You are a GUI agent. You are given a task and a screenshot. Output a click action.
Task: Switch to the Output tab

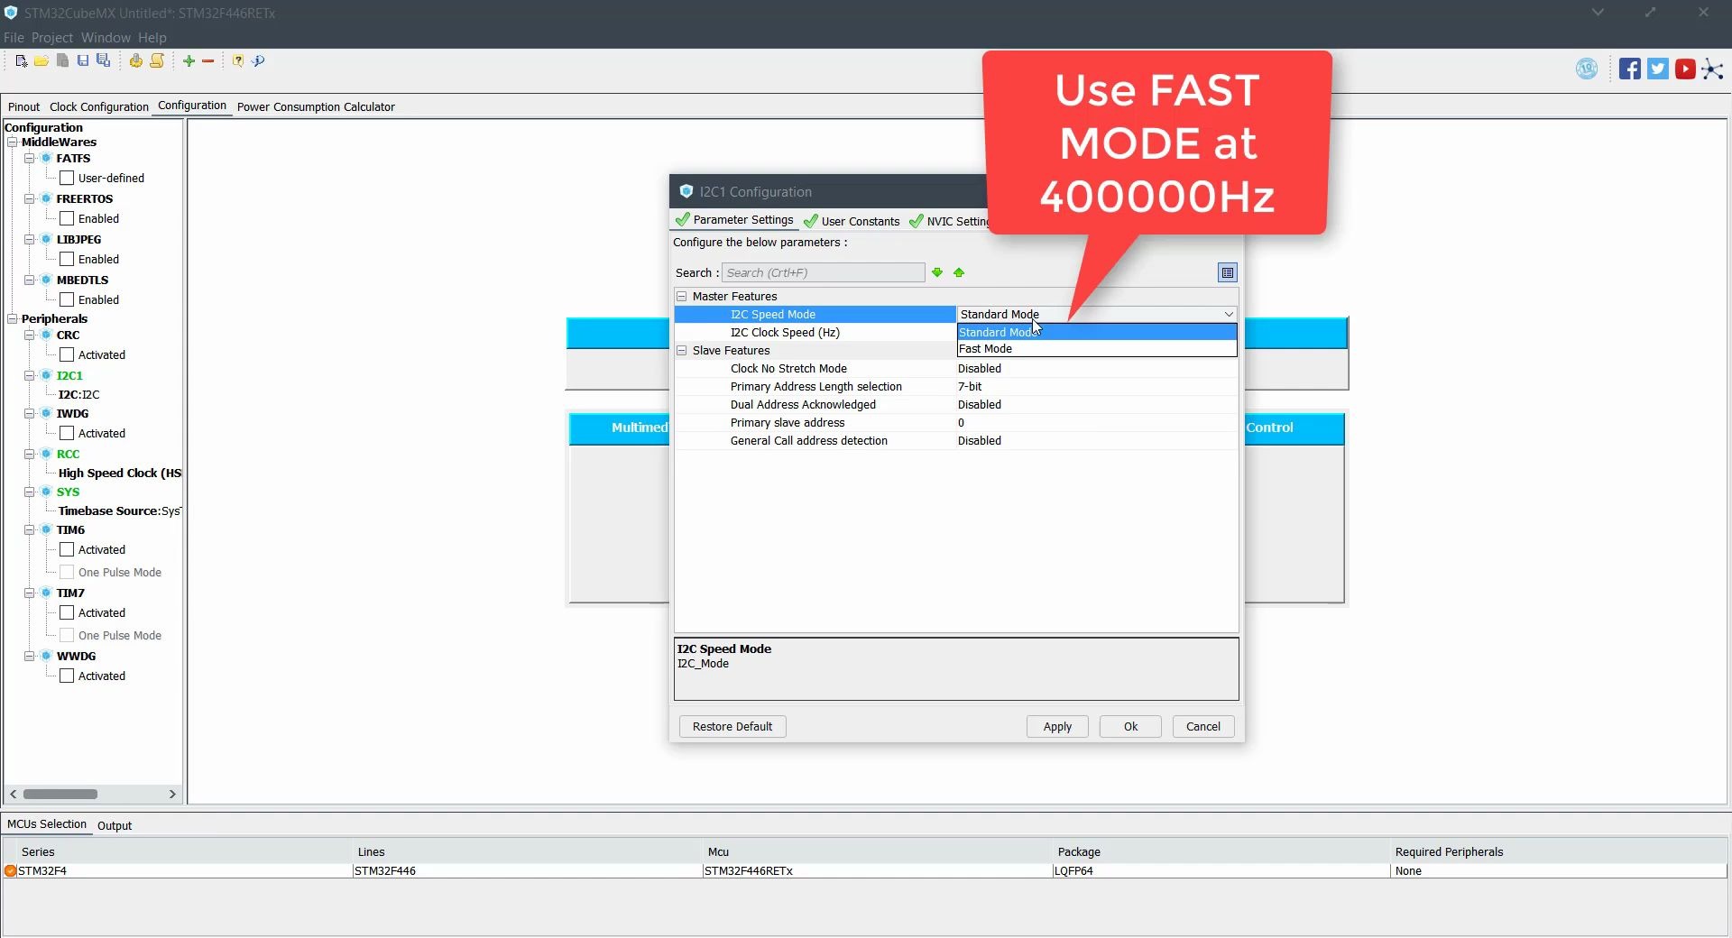point(115,825)
